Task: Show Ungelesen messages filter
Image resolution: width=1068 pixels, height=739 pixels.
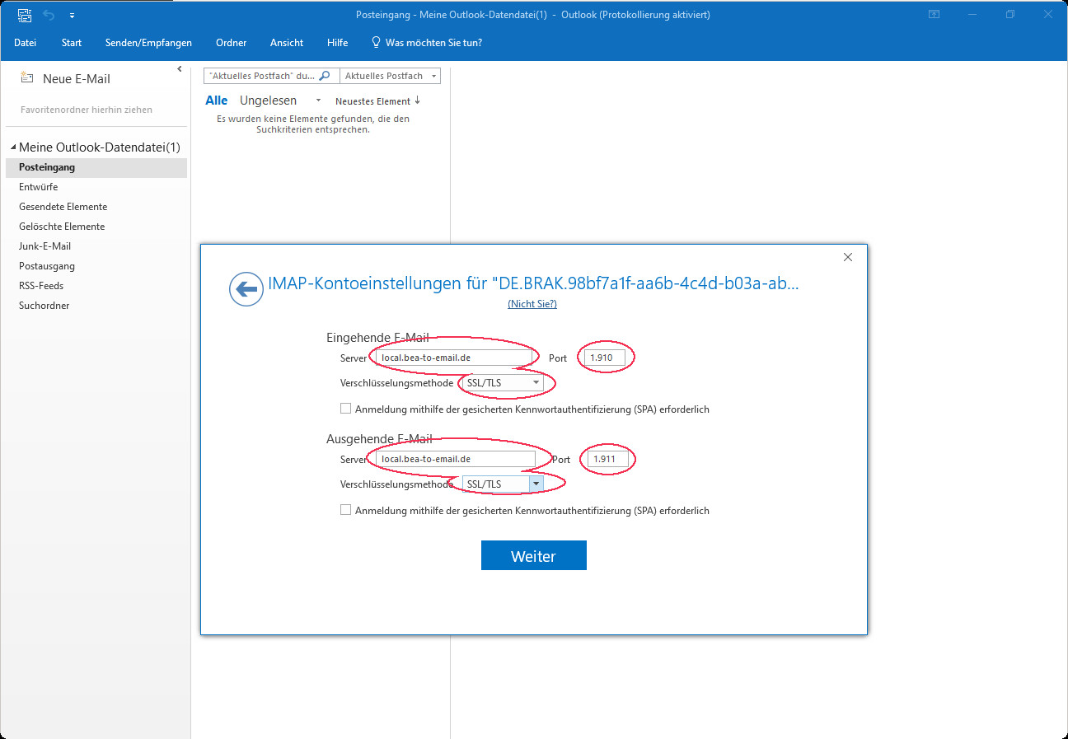Action: [x=268, y=101]
